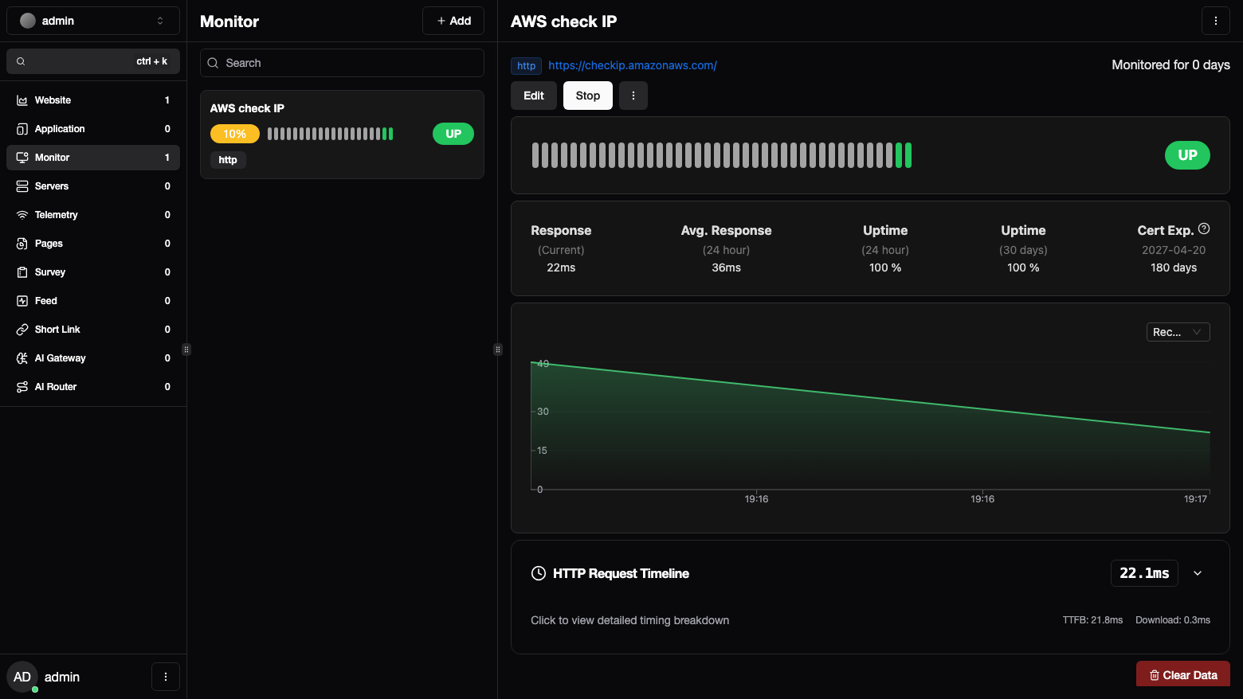Click the AI Router icon
This screenshot has height=699, width=1243.
click(22, 387)
